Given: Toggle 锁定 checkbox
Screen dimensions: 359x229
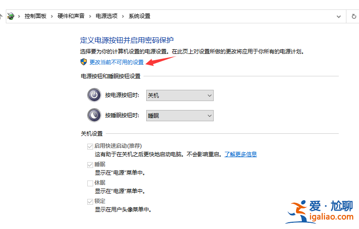Looking at the screenshot, I should click(x=90, y=202).
